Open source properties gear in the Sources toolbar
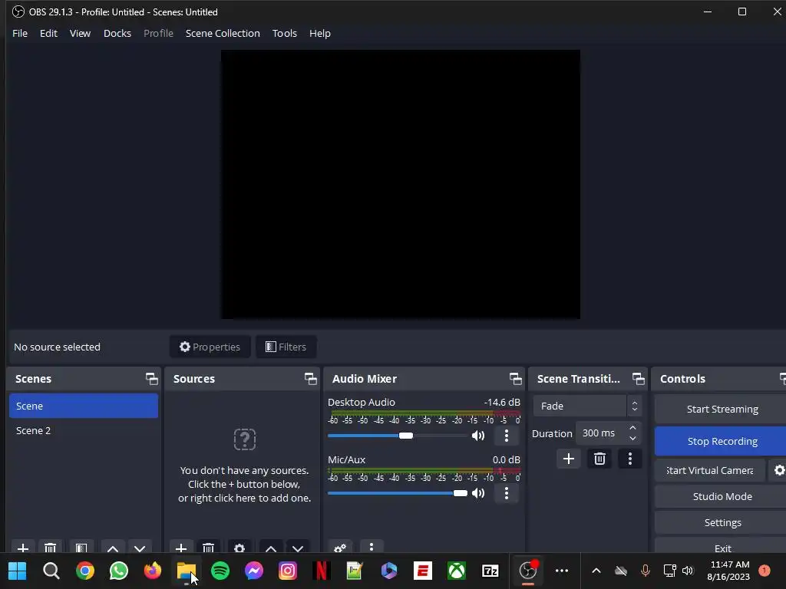Image resolution: width=786 pixels, height=589 pixels. pos(239,548)
